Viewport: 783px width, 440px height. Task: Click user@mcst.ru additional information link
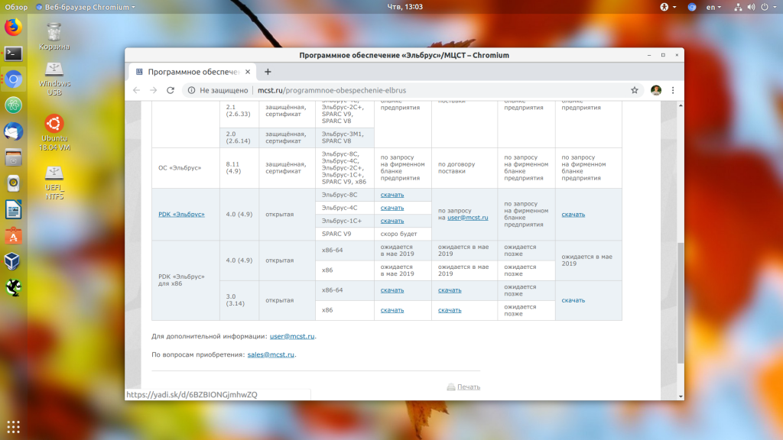(x=292, y=336)
